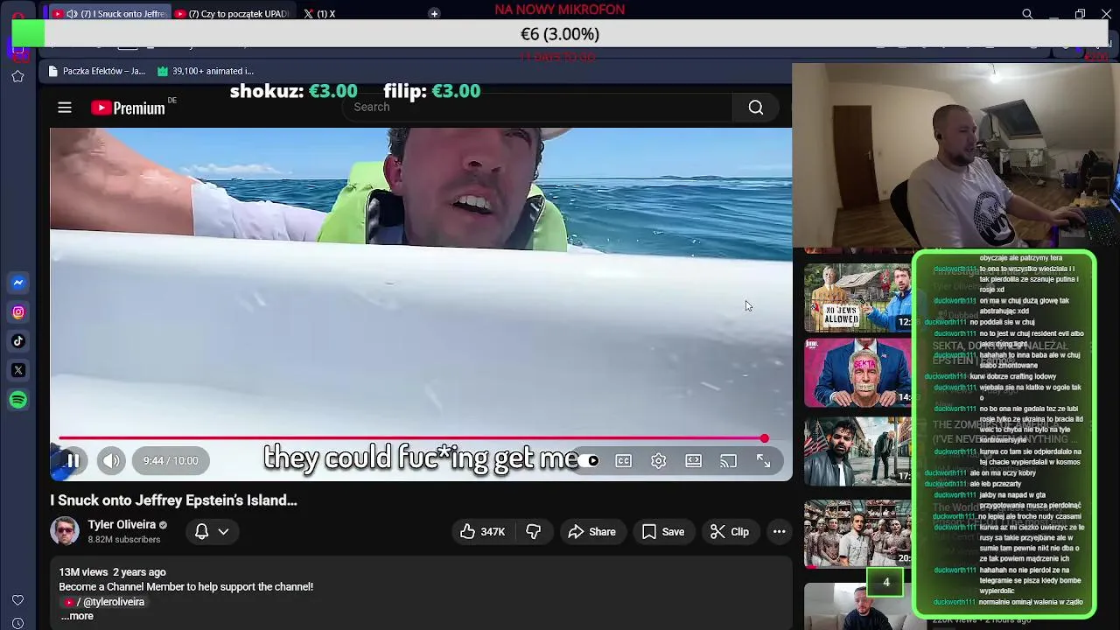Screen dimensions: 1120x630
Task: Mute the tab via its speaker icon
Action: tap(72, 14)
